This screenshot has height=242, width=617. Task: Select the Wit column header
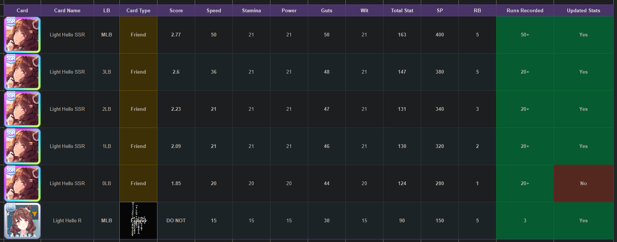coord(364,10)
